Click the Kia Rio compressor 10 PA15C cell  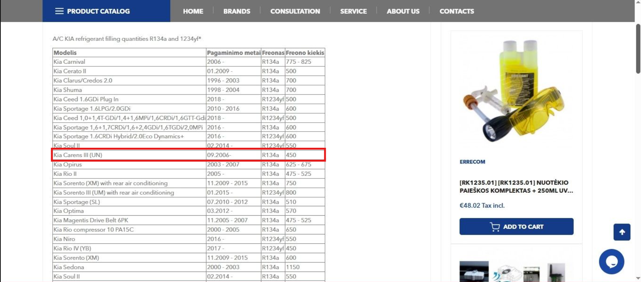point(129,230)
